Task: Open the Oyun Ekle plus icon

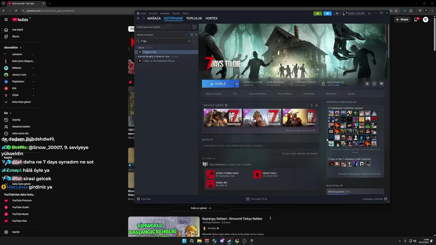Action: point(138,199)
